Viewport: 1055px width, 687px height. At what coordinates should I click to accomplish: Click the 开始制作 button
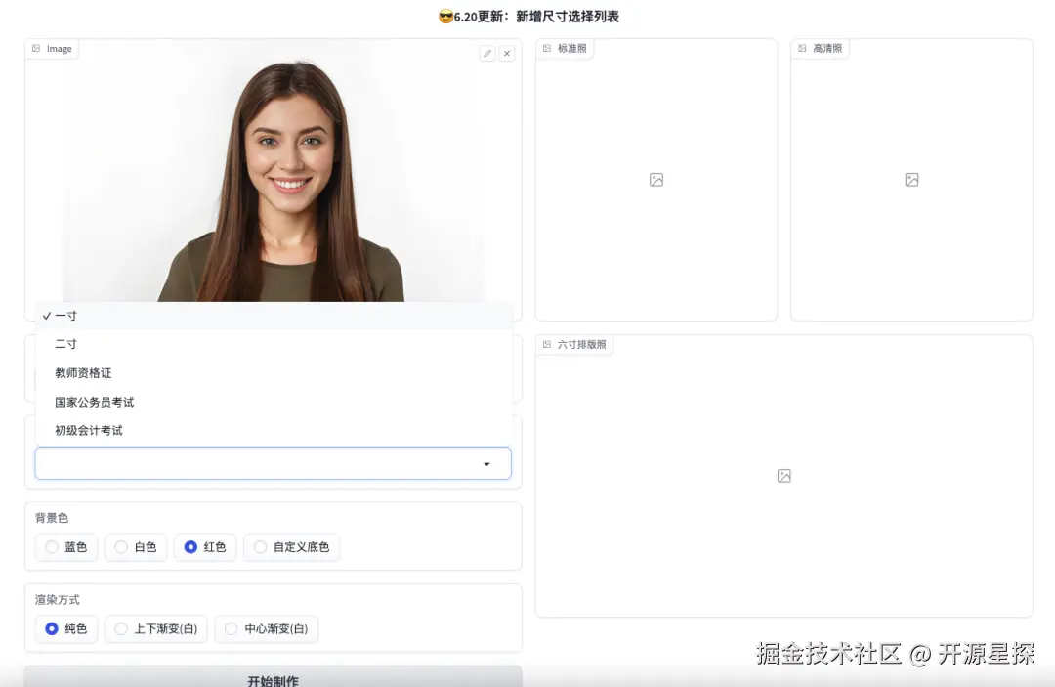click(x=274, y=677)
